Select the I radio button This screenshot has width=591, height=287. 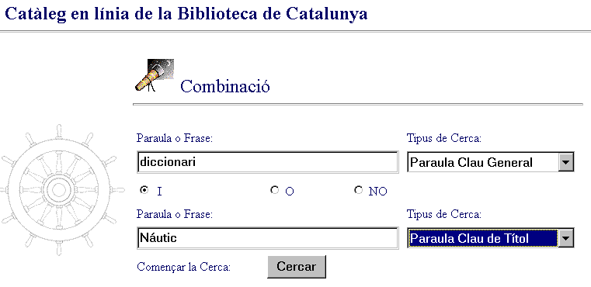pos(144,190)
